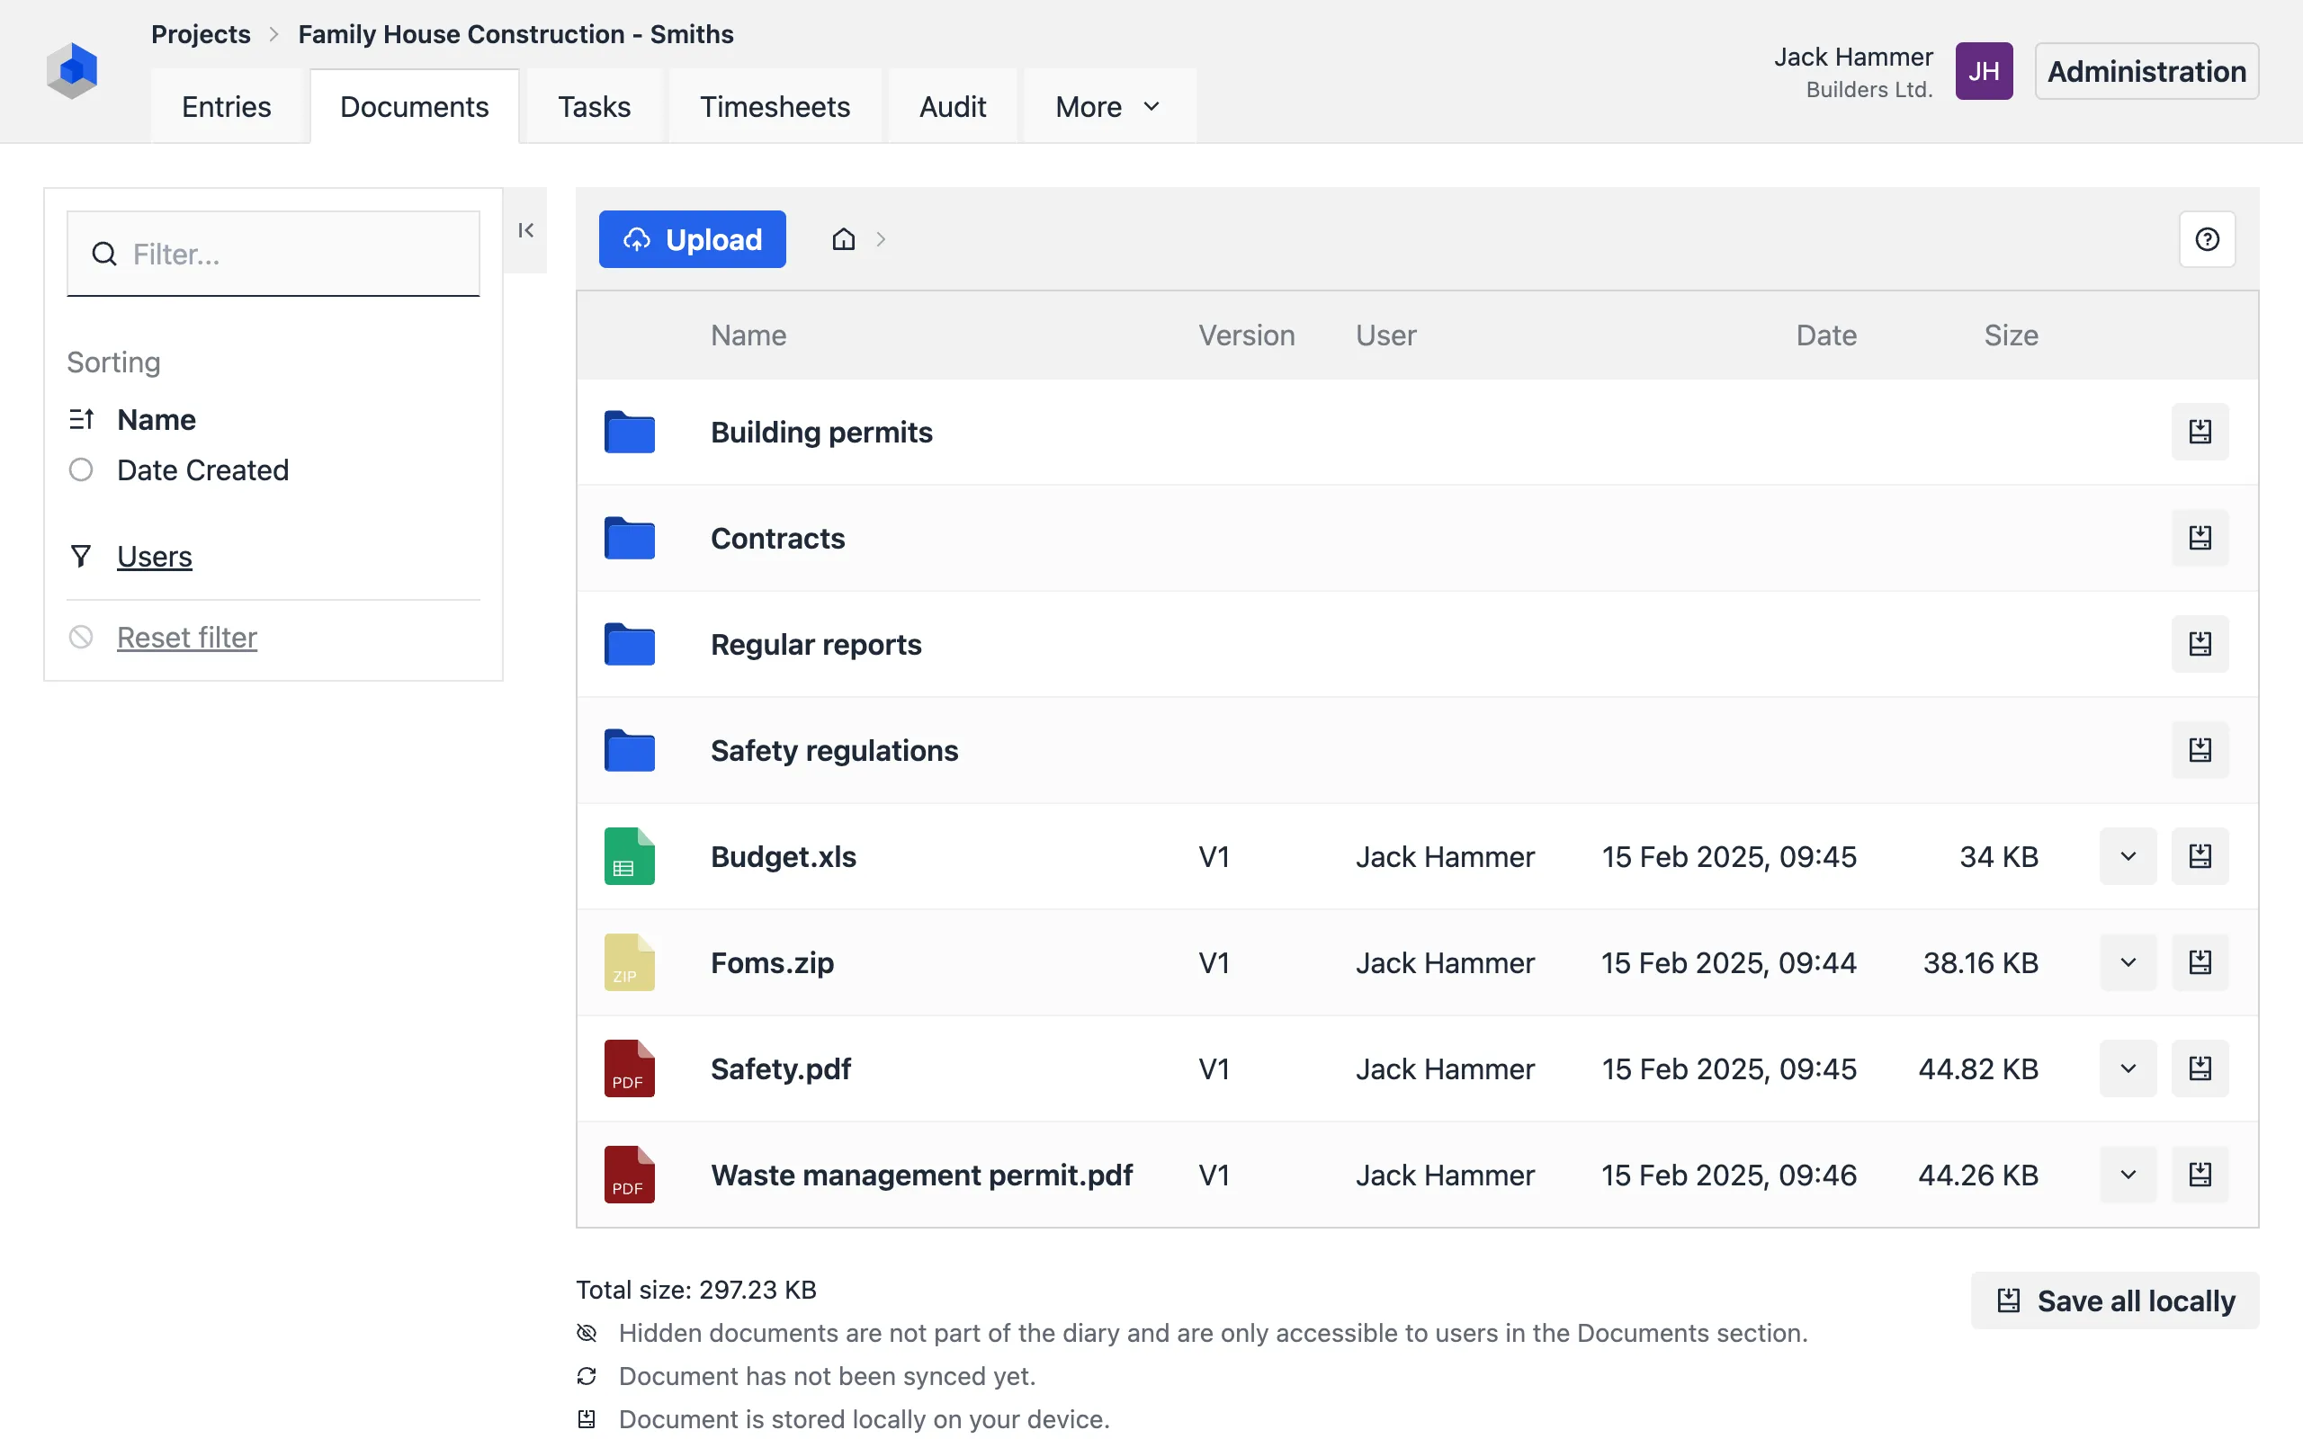Open the Budget.xls file name

tap(784, 856)
